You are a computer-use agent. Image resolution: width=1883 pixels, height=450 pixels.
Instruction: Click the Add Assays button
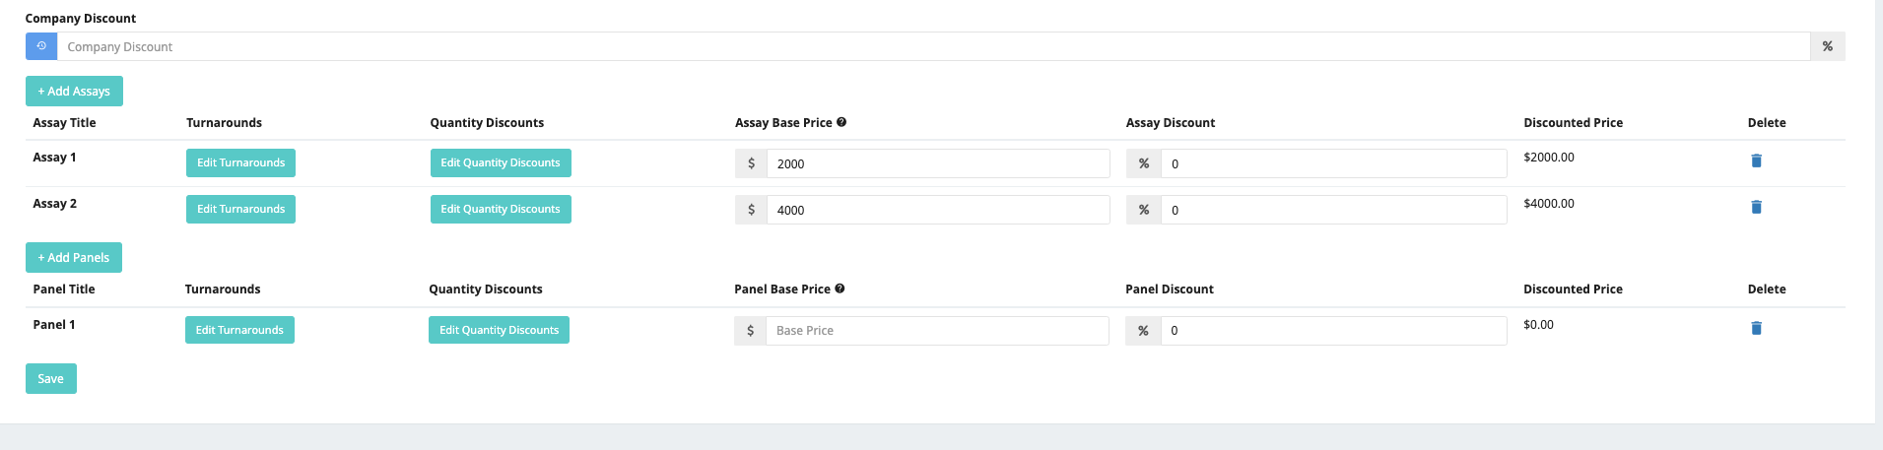coord(74,91)
